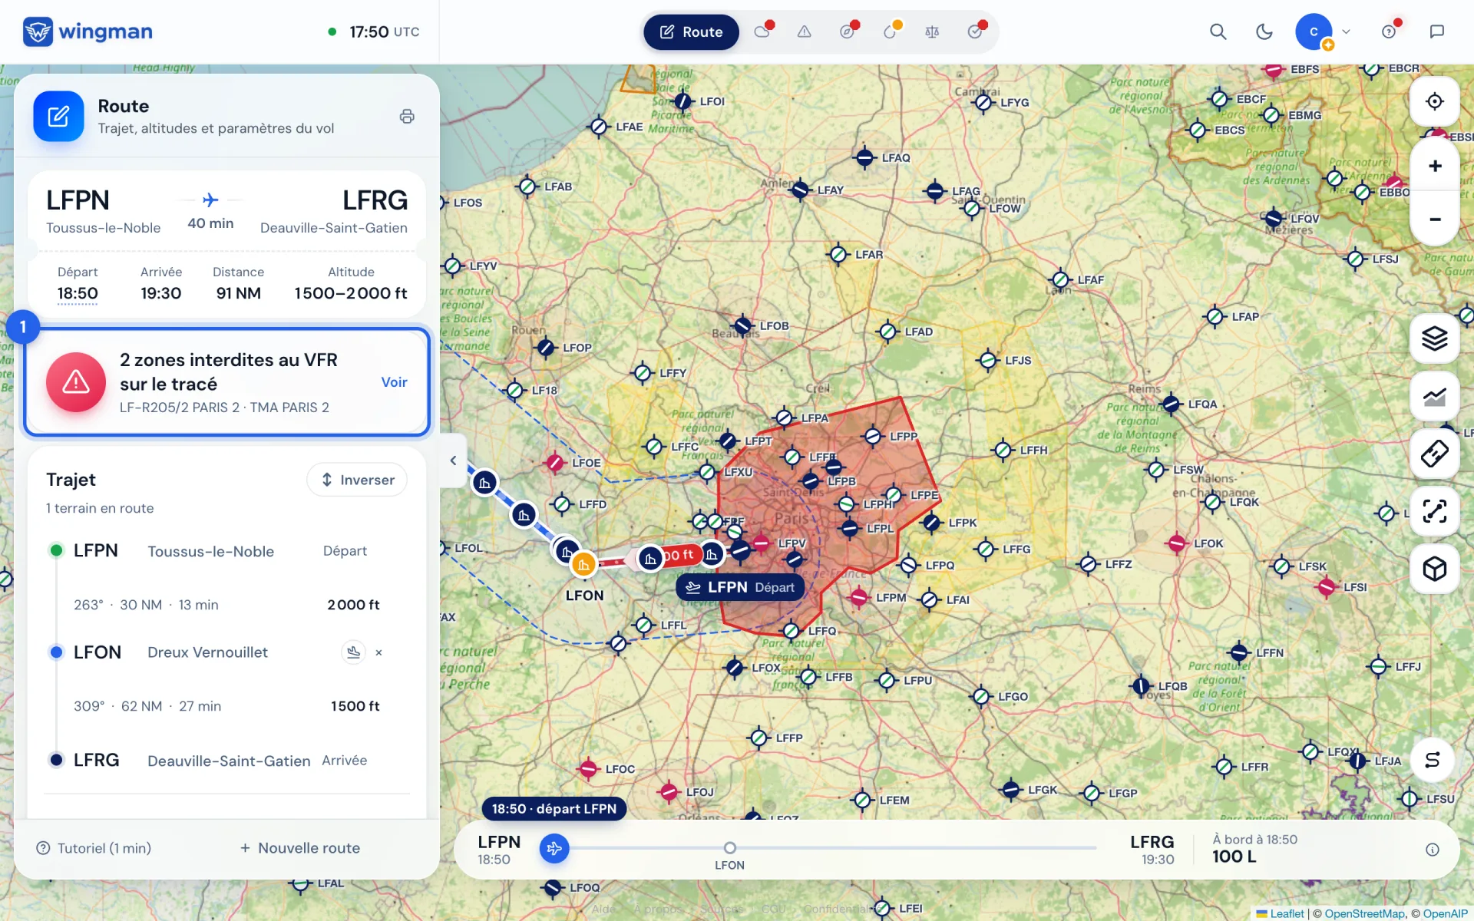Select LFRG Deauville-Saint-Gatien arrival row
Image resolution: width=1474 pixels, height=921 pixels.
pos(227,761)
